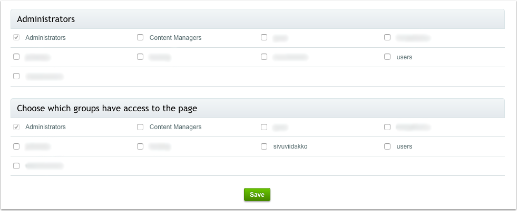Image resolution: width=517 pixels, height=211 pixels.
Task: Check box below Administrators in page access section
Action: click(16, 146)
